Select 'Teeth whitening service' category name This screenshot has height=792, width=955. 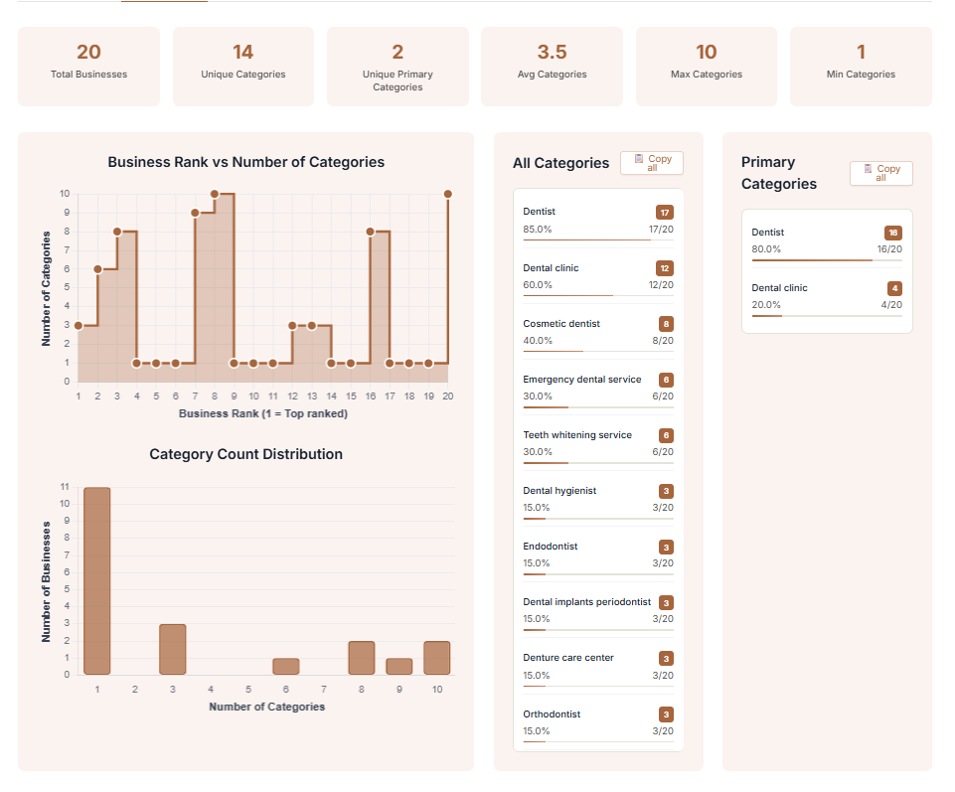pyautogui.click(x=577, y=435)
